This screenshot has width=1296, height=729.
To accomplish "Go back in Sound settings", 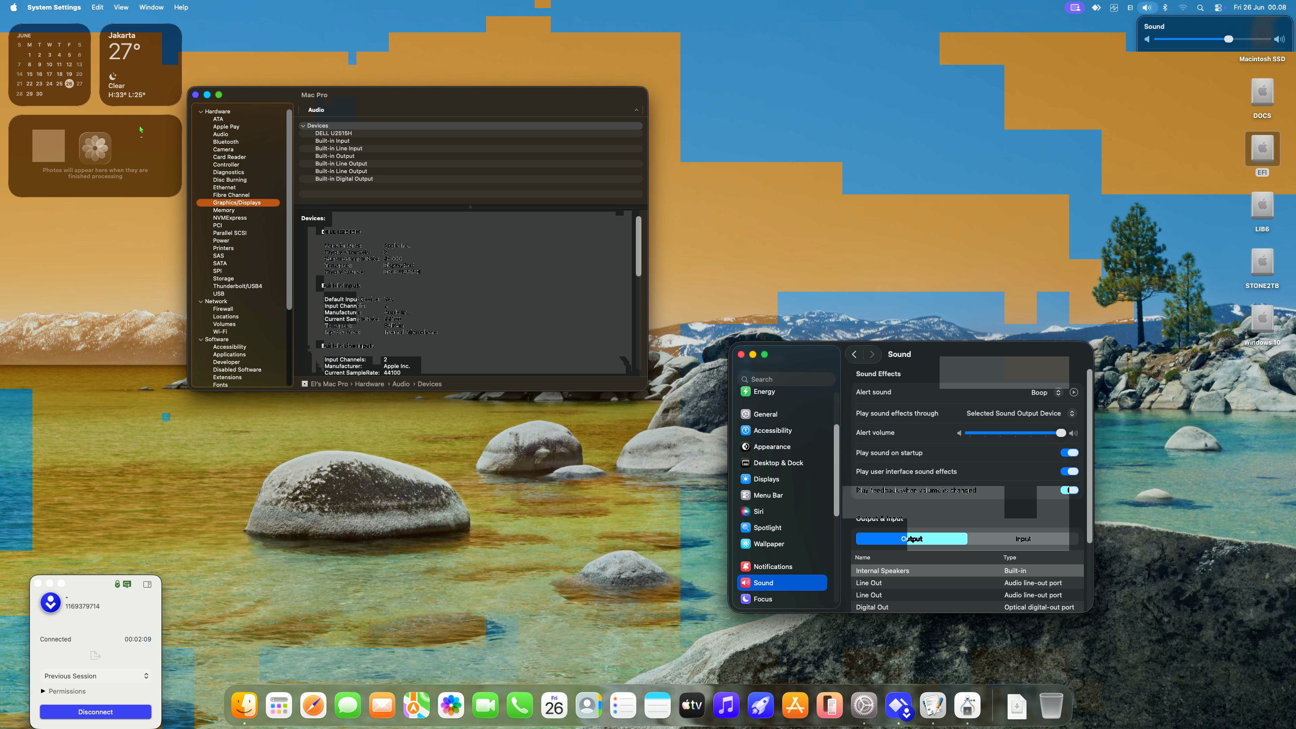I will point(854,354).
